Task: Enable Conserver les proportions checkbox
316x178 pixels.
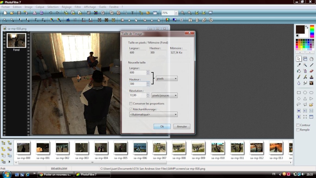Action: pyautogui.click(x=131, y=104)
